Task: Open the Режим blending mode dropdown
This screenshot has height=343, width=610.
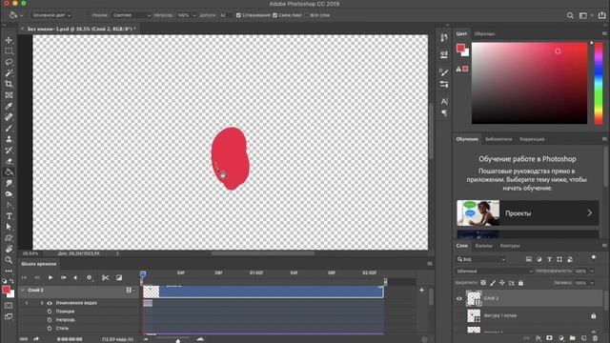Action: pyautogui.click(x=131, y=15)
